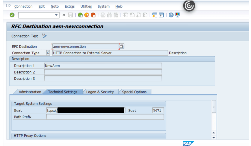
Task: Click the Previous Page icon
Action: [x=132, y=15]
